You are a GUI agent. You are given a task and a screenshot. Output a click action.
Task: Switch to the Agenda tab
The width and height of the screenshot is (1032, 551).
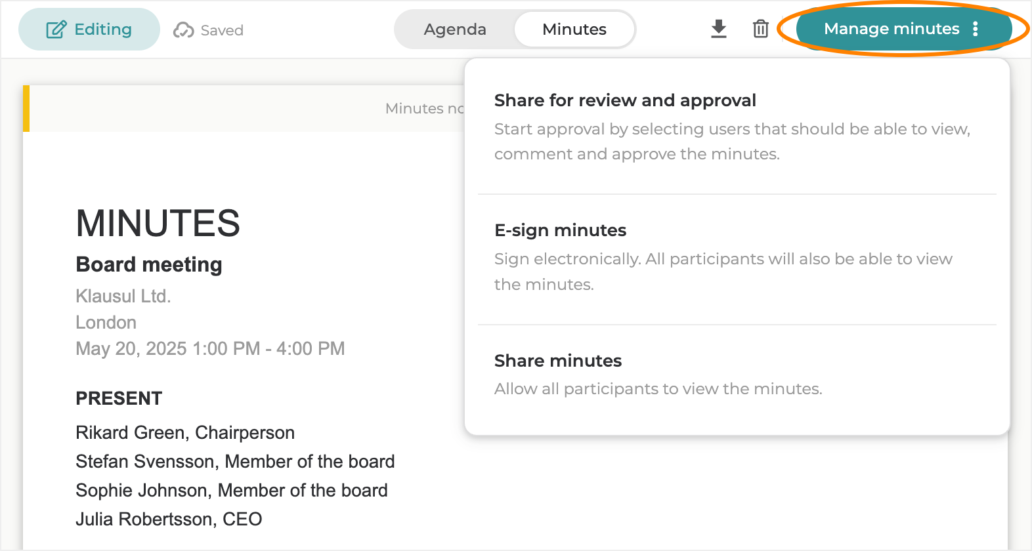coord(454,30)
